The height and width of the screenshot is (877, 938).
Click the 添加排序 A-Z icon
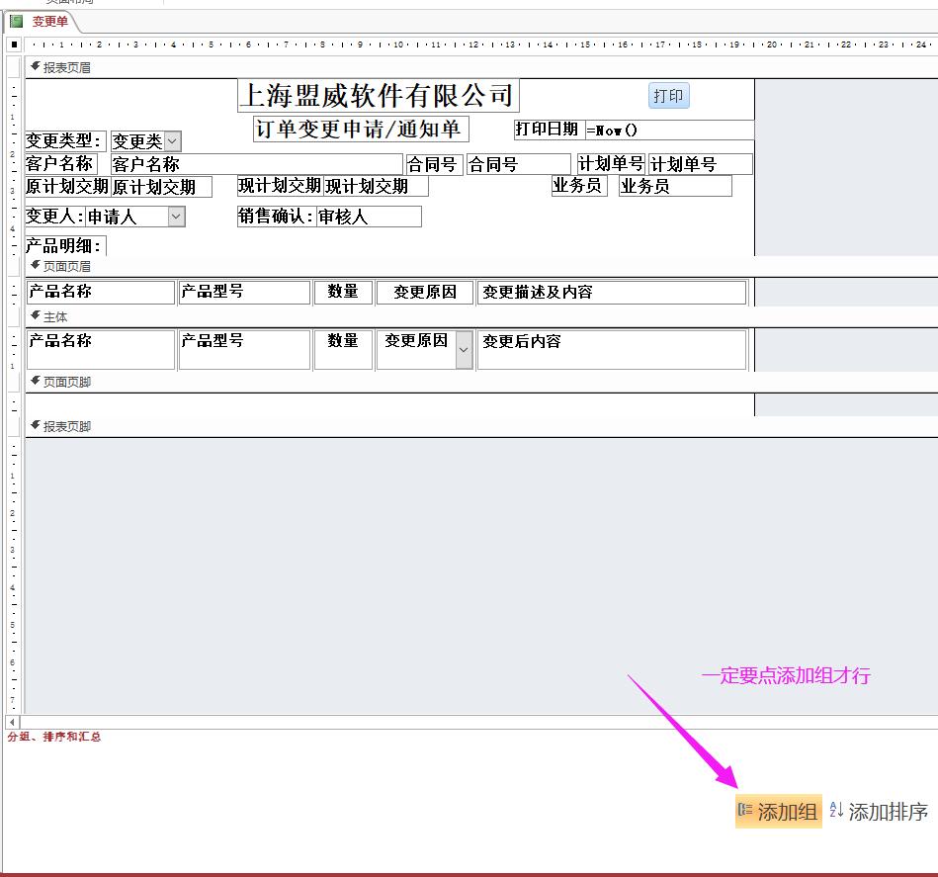836,810
